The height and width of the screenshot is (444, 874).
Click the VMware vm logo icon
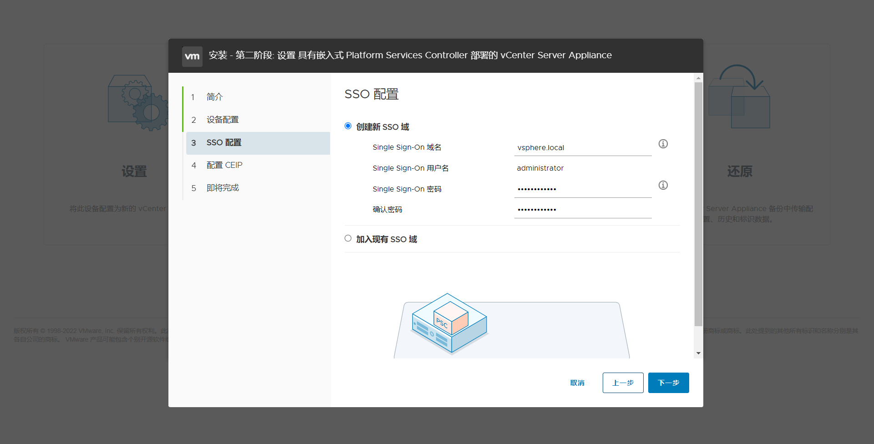tap(192, 56)
